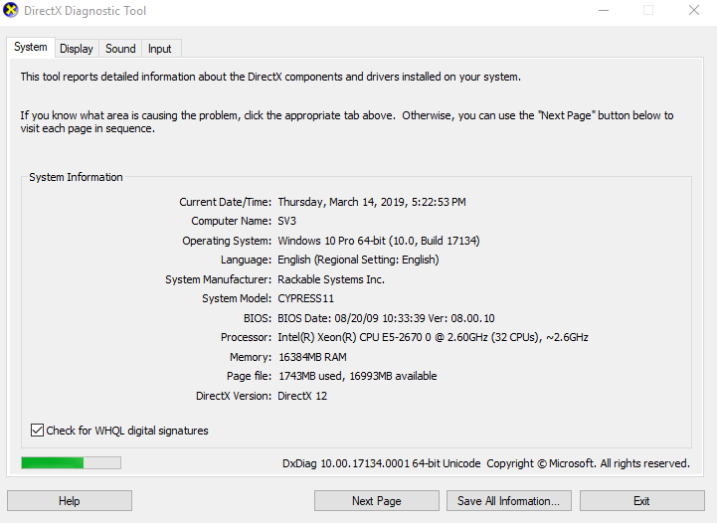Open the Sound tab
Viewport: 717px width, 523px height.
pos(120,49)
